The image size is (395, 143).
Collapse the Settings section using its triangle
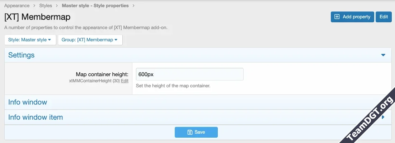[x=383, y=55]
